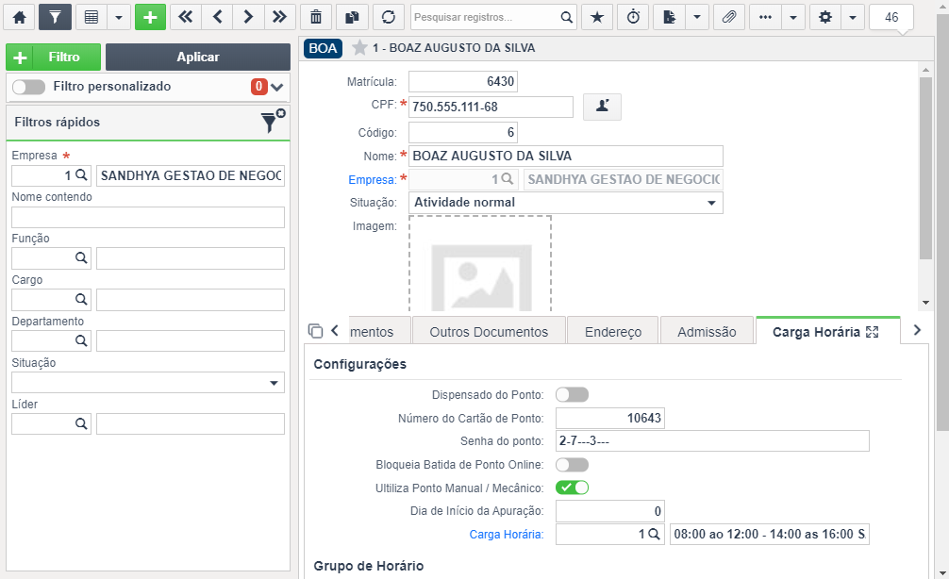Click the form panel vertical scrollbar

(x=925, y=168)
